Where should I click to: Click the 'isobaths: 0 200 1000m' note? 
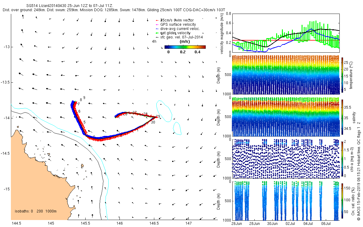pyautogui.click(x=35, y=211)
